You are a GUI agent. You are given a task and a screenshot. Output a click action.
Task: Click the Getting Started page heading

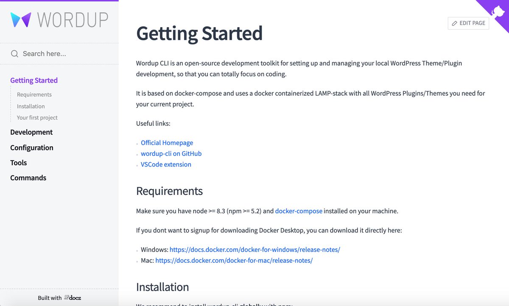[x=199, y=33]
